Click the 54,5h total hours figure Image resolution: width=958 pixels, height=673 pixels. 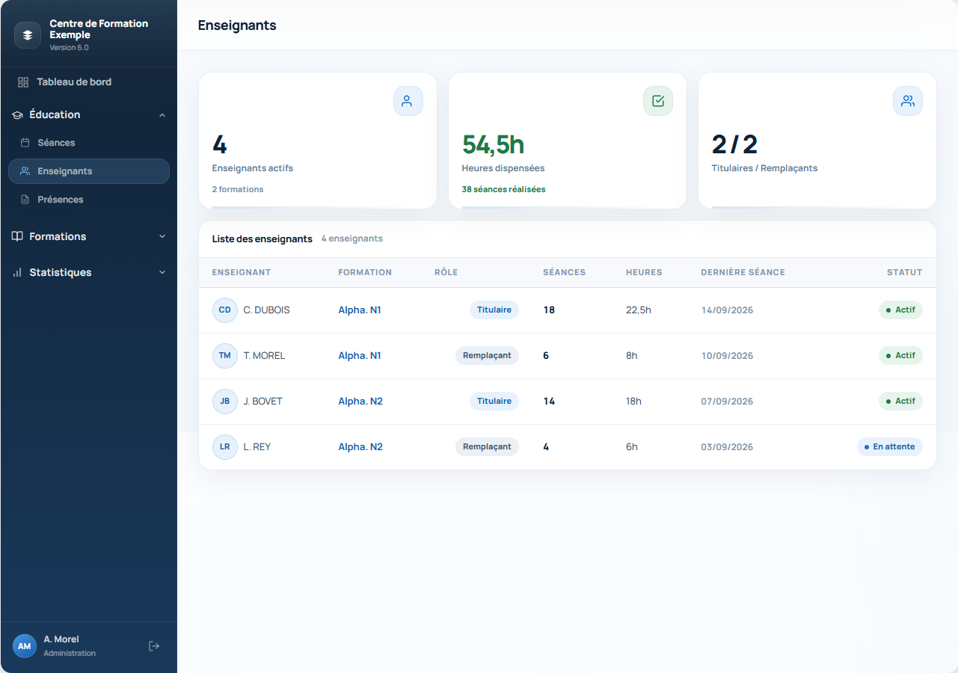493,144
